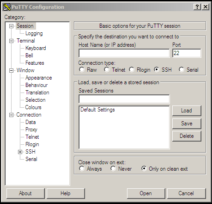Click the question mark help icon
Viewport: 212px width, 204px height.
197,7
